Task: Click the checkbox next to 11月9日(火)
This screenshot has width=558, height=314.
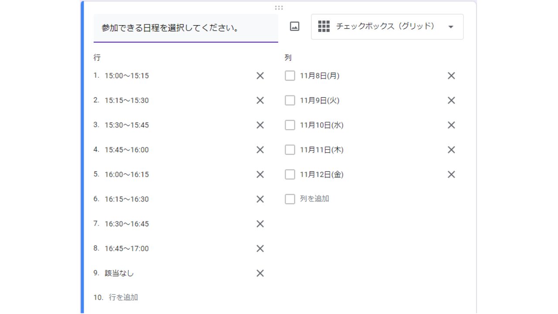Action: point(290,101)
